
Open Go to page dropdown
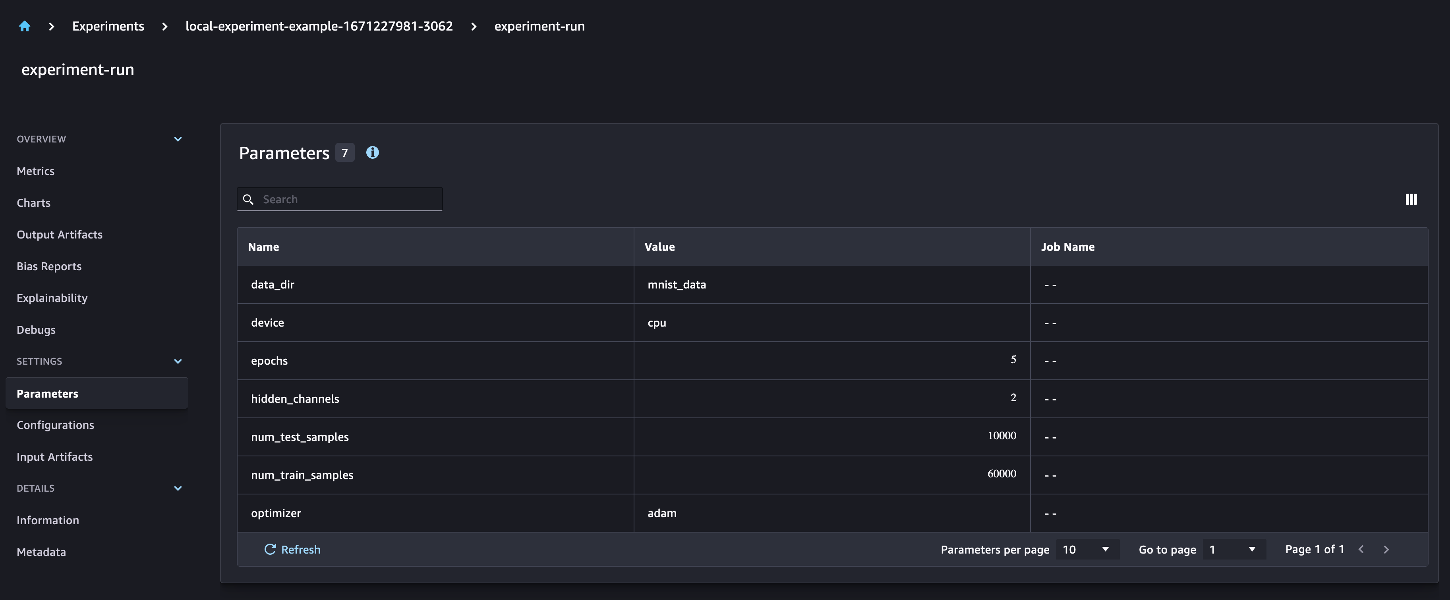point(1234,549)
